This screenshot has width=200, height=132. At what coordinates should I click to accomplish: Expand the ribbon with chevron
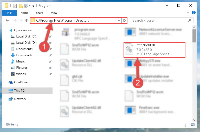coord(188,12)
